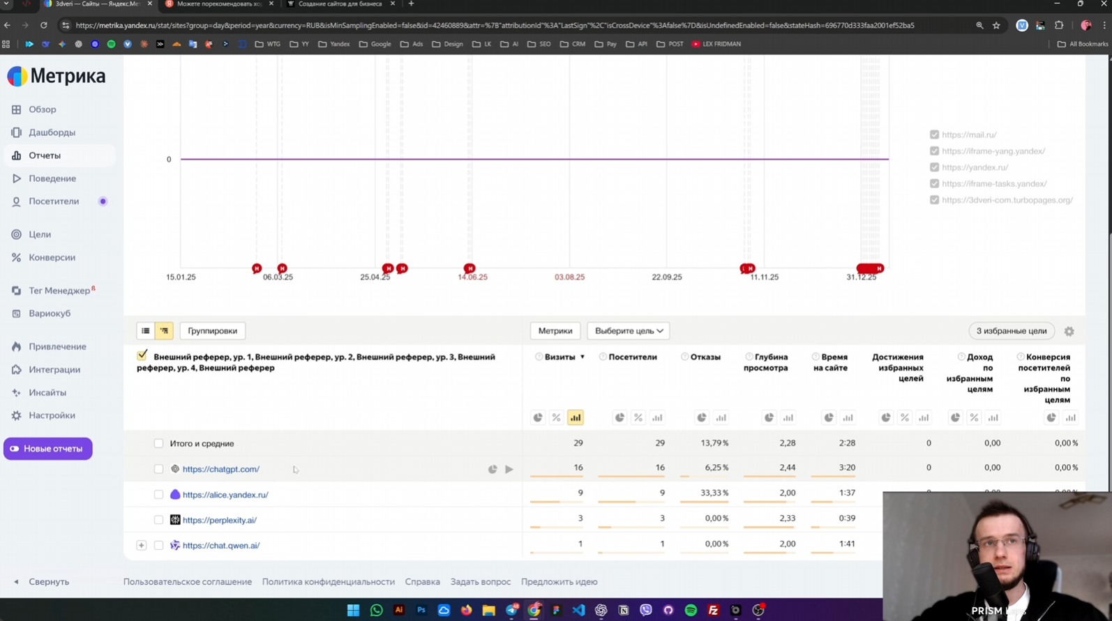Viewport: 1112px width, 621px height.
Task: Click pie chart icon under Посетители column
Action: 619,417
